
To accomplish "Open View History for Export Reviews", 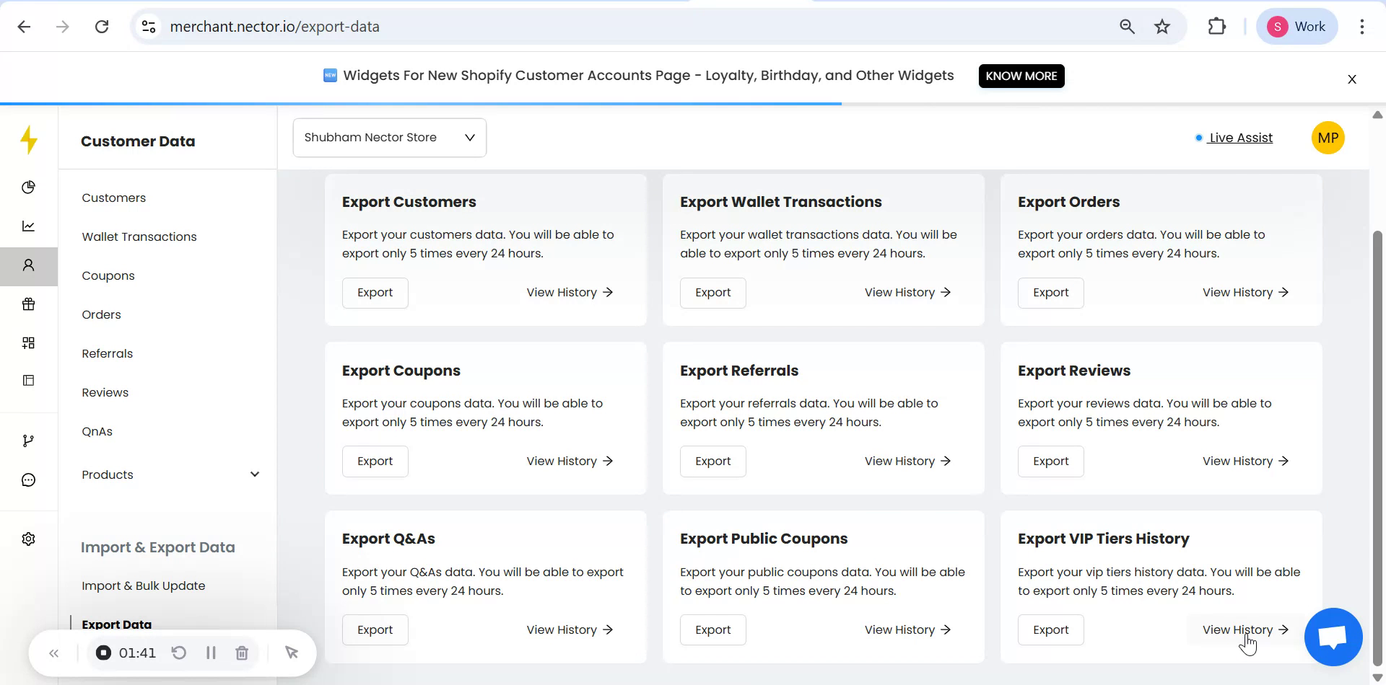I will 1245,461.
